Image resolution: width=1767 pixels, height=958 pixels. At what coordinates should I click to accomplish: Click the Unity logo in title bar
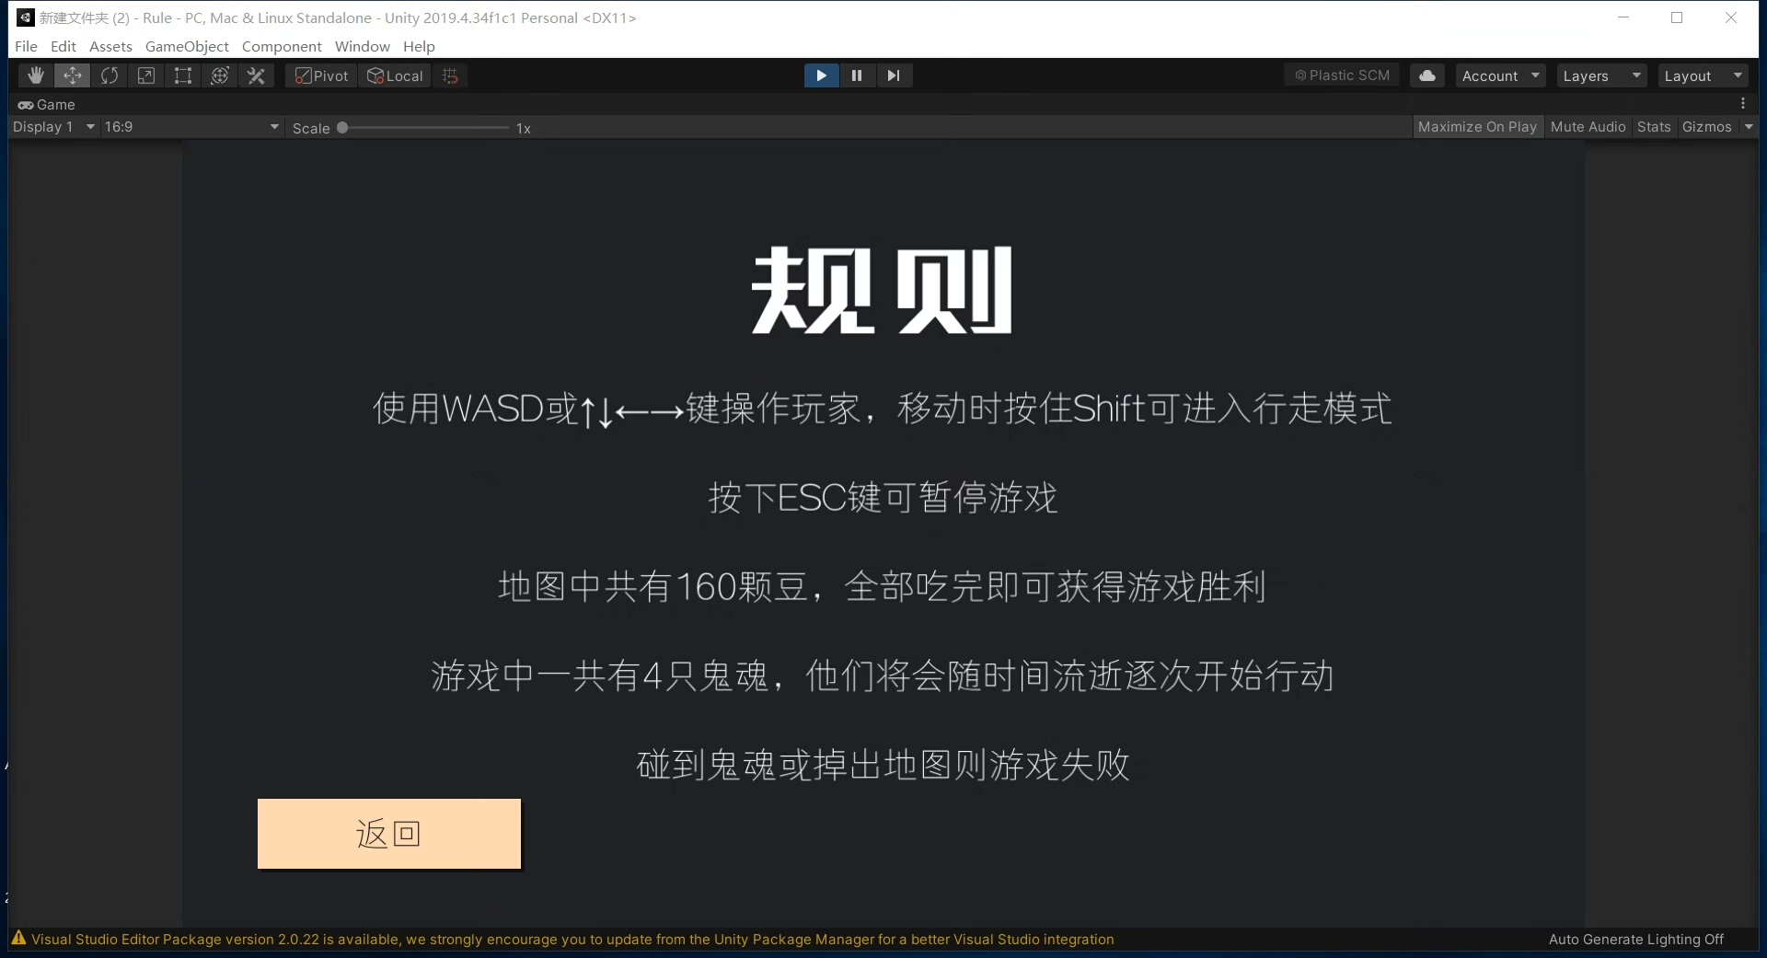(25, 17)
